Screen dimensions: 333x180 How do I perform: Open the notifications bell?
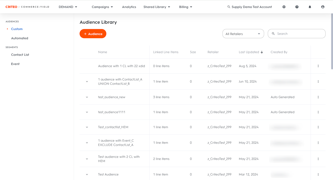[x=310, y=7]
